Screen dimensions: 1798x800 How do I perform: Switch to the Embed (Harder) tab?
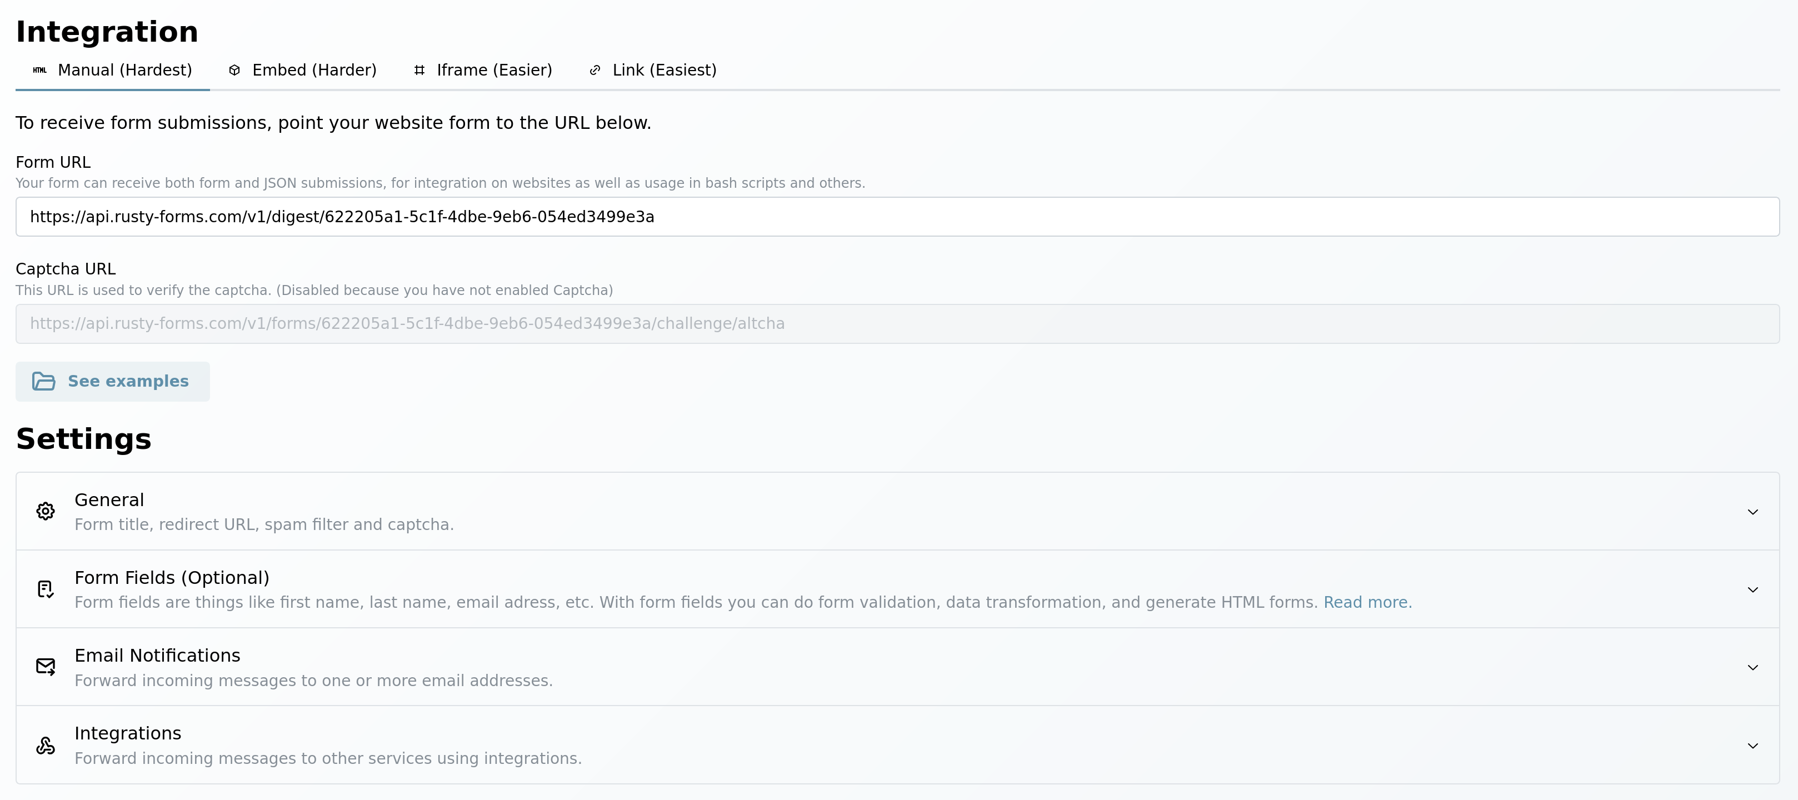coord(302,70)
